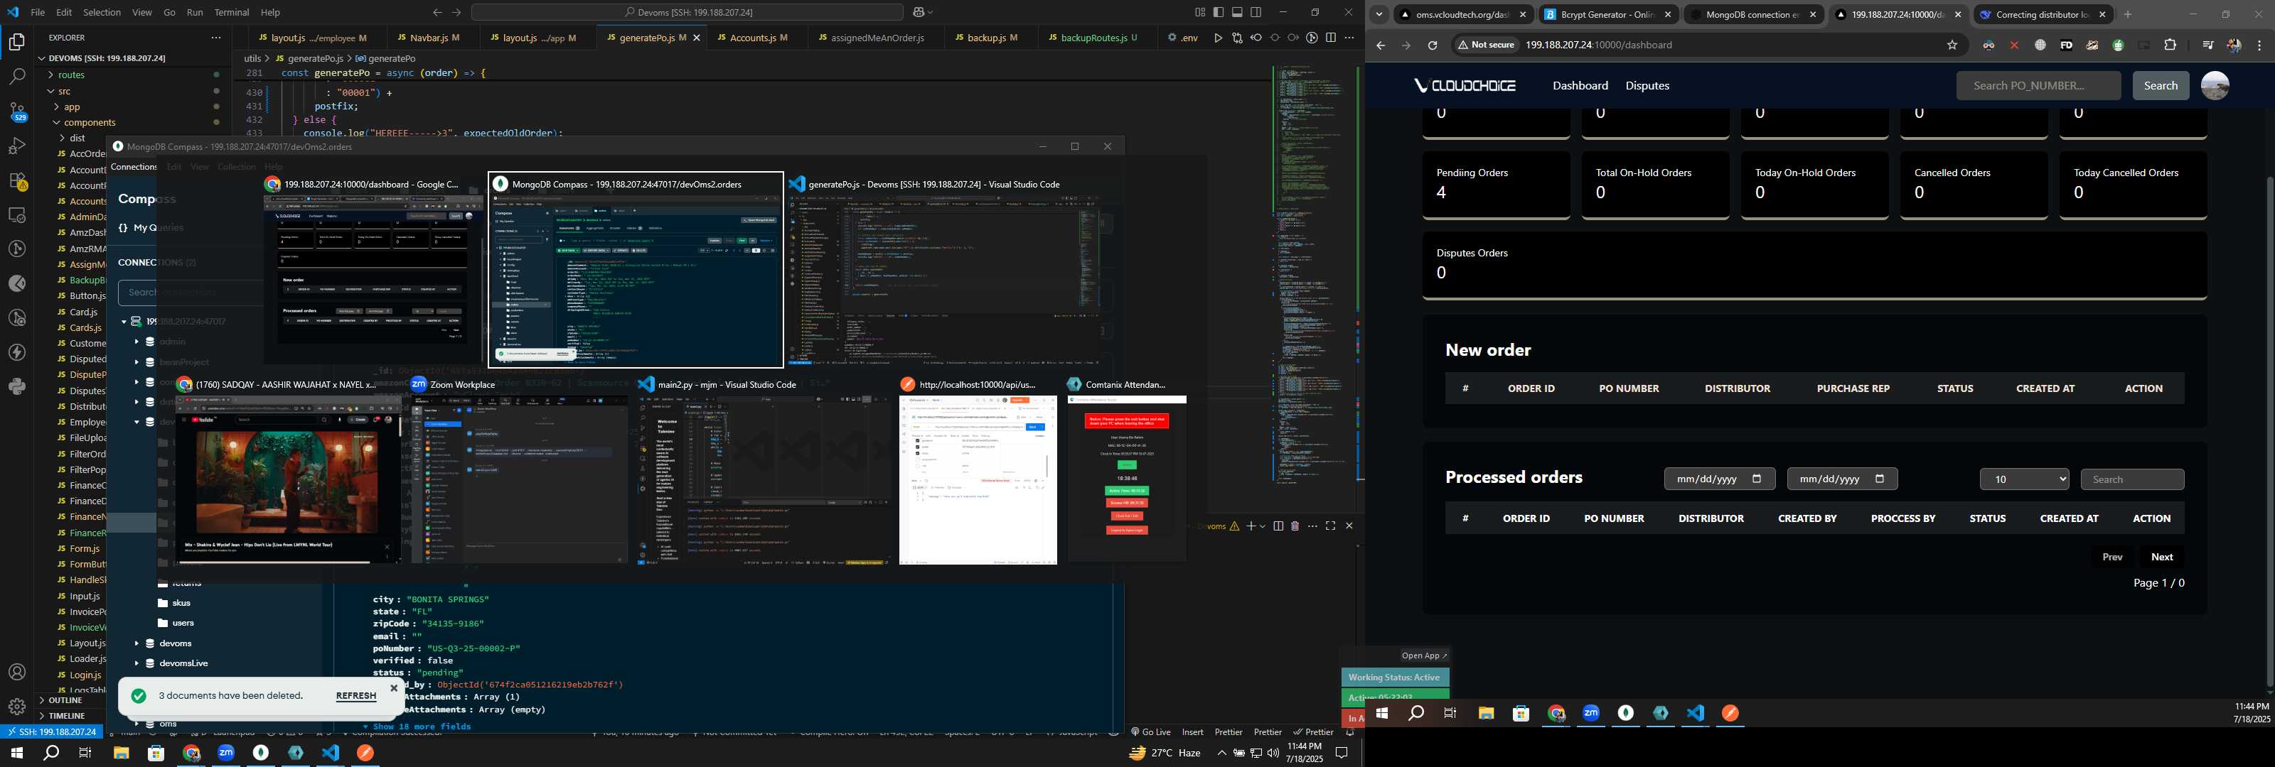Screen dimensions: 2275x767
Task: Click the Chrome back arrow
Action: click(x=1381, y=45)
